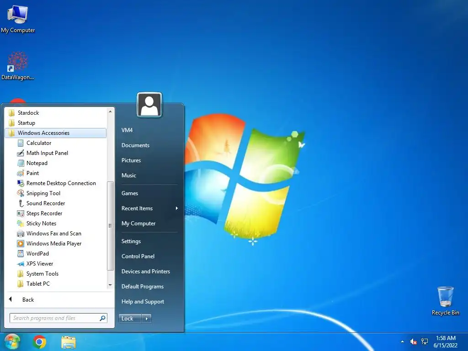
Task: Open the Recent Items submenu arrow
Action: pyautogui.click(x=177, y=208)
